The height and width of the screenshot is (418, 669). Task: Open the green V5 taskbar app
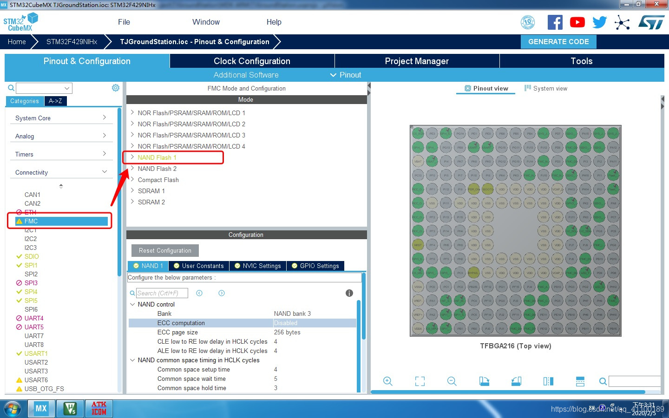click(70, 408)
